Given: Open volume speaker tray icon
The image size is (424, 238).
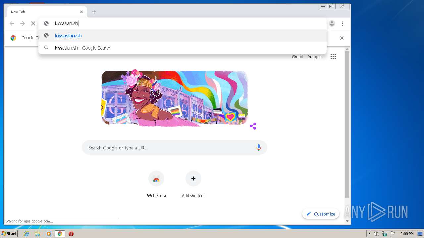Looking at the screenshot, I should [377, 234].
